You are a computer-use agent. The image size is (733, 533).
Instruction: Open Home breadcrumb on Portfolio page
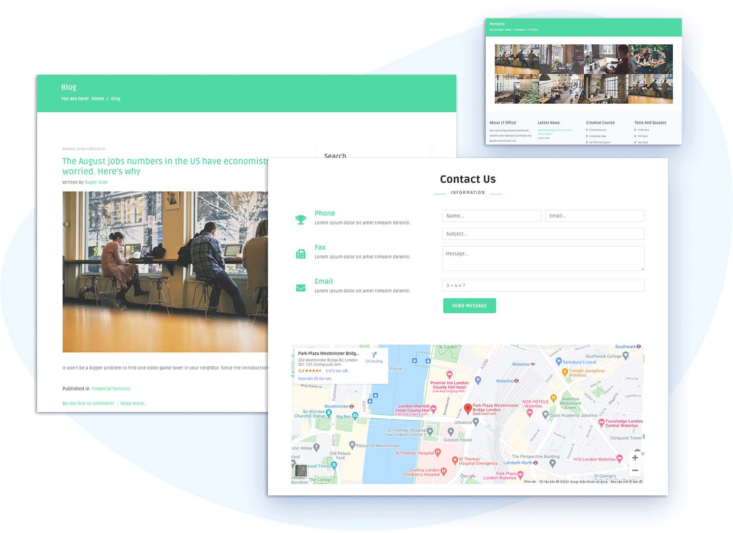(x=508, y=30)
